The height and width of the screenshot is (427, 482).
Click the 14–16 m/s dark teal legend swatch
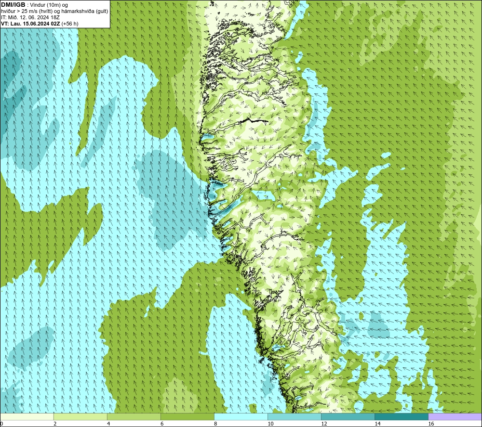[x=402, y=416]
